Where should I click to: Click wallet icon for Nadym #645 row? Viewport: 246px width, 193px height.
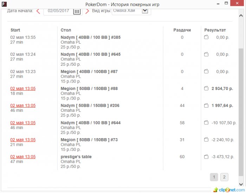[206, 54]
